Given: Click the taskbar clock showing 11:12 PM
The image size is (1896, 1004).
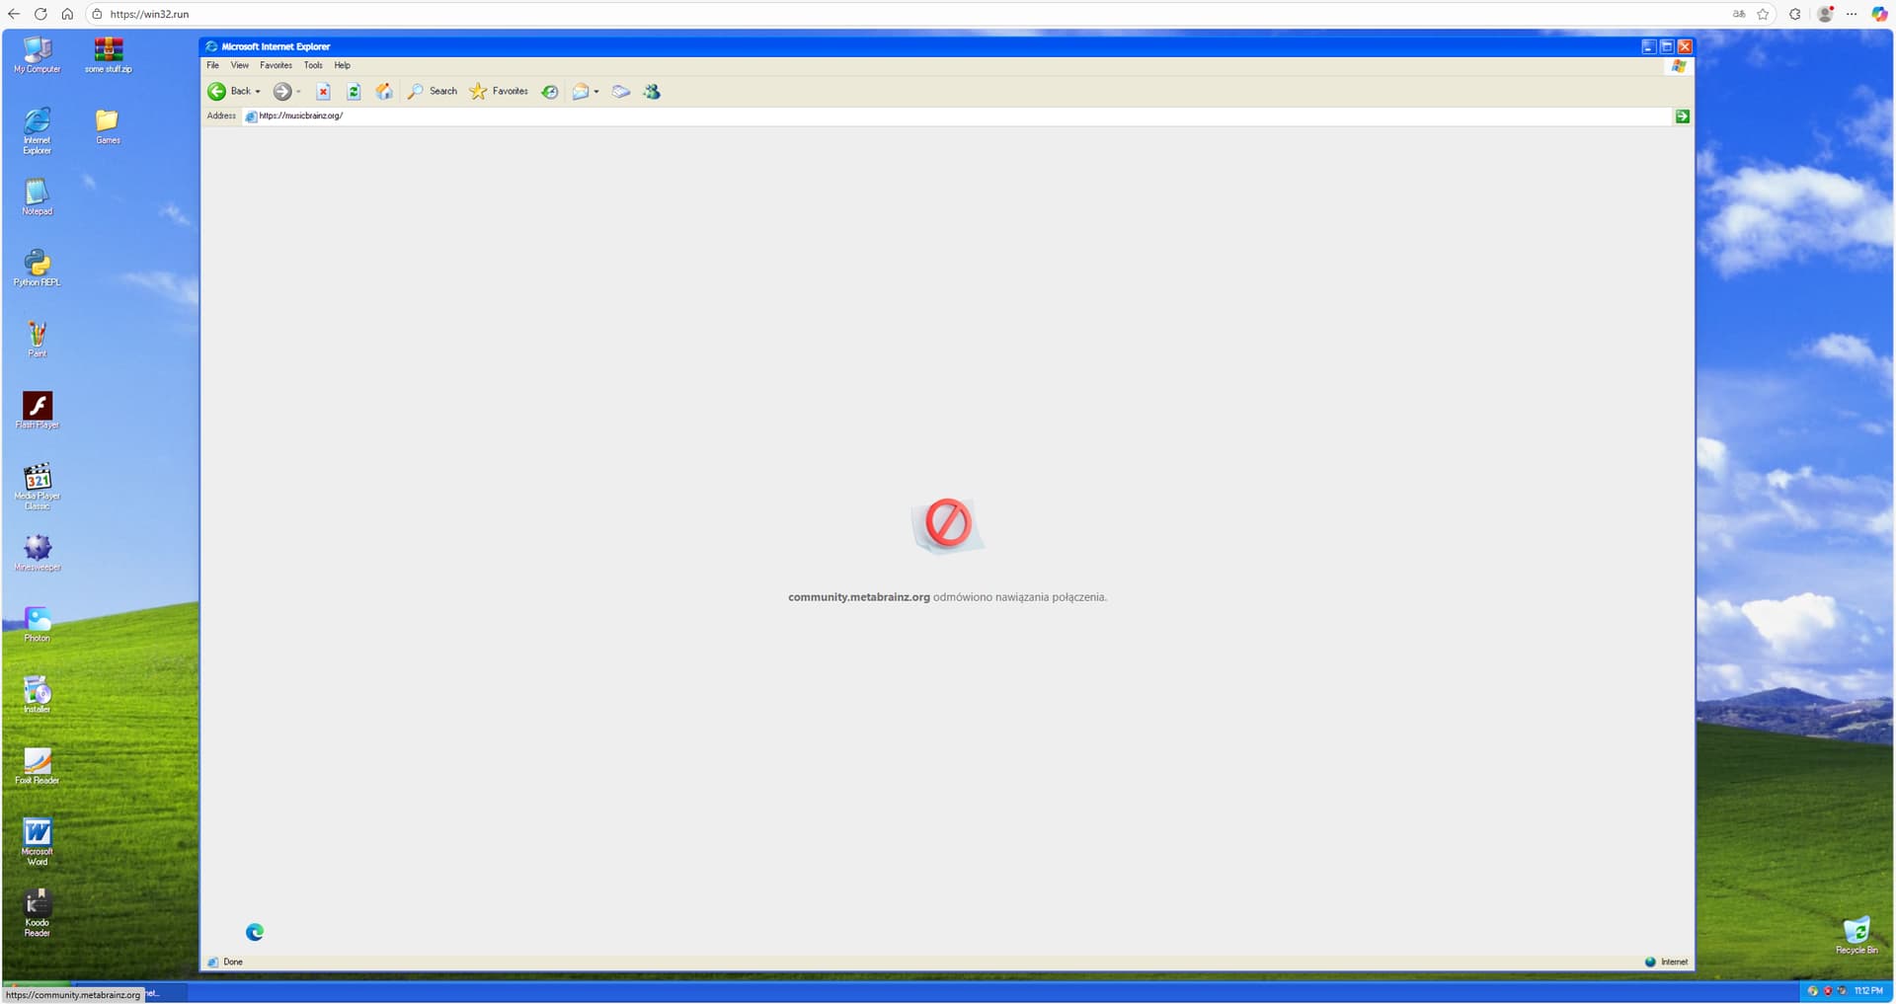Looking at the screenshot, I should point(1868,990).
